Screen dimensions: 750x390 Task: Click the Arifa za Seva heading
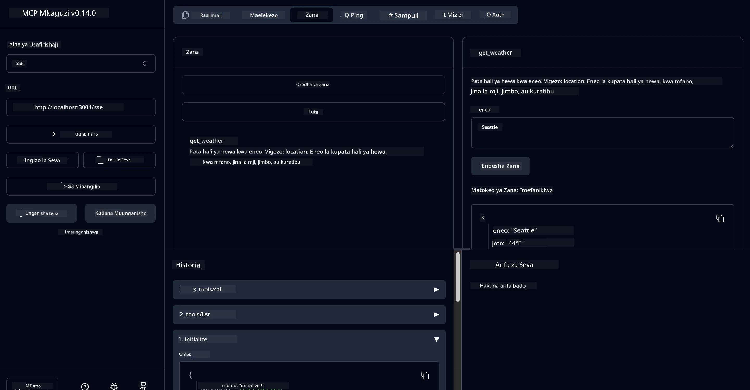pos(514,265)
